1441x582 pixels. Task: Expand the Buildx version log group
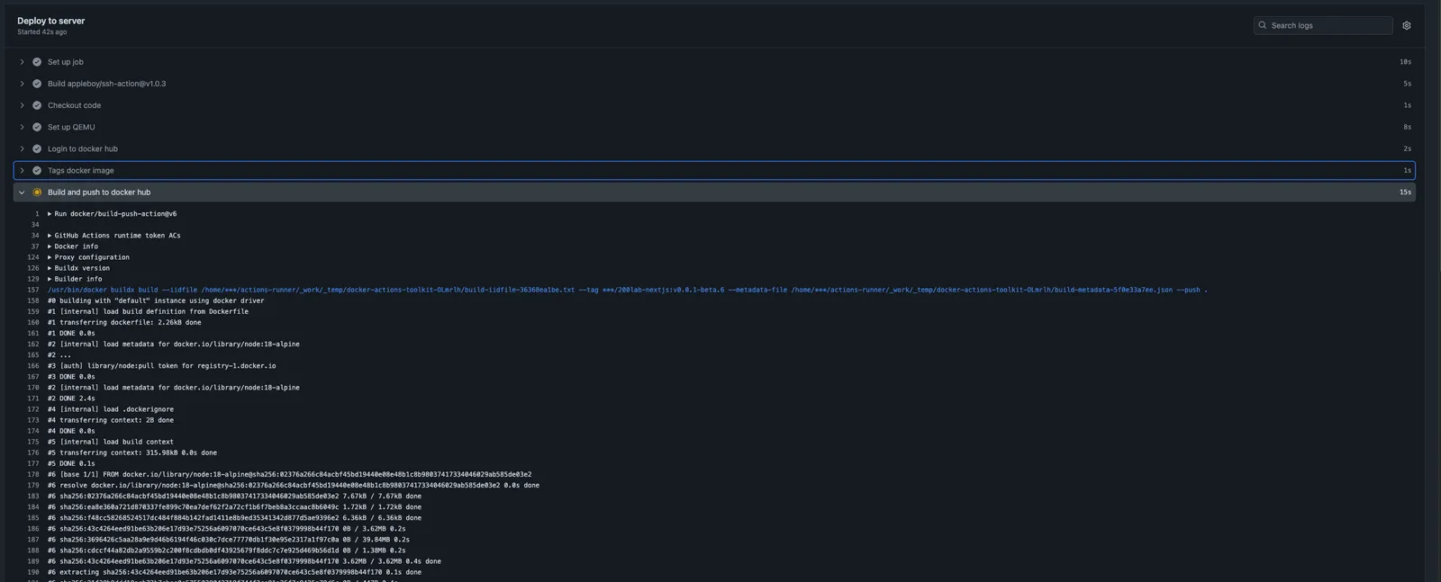[50, 268]
